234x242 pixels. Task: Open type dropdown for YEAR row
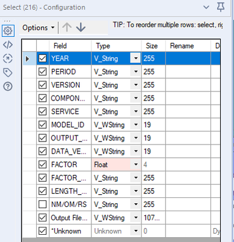click(135, 59)
